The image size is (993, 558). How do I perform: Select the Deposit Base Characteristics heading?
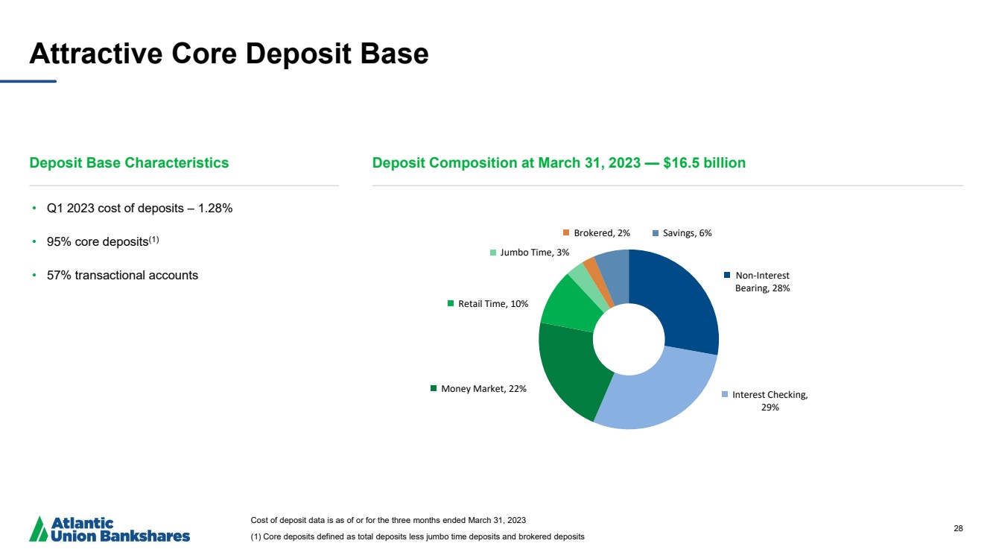point(129,162)
